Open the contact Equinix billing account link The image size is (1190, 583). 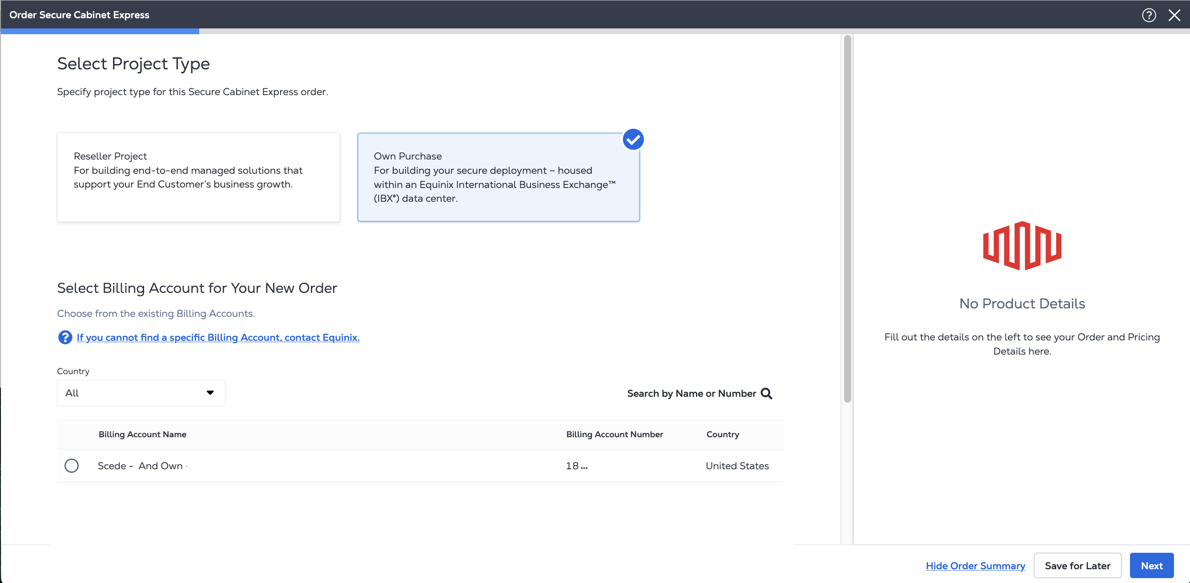(x=218, y=337)
